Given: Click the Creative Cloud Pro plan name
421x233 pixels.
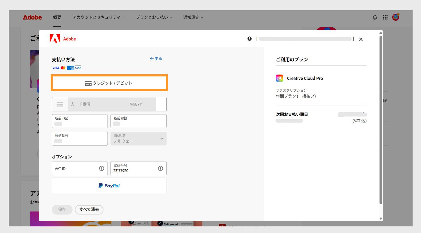Looking at the screenshot, I should (305, 78).
